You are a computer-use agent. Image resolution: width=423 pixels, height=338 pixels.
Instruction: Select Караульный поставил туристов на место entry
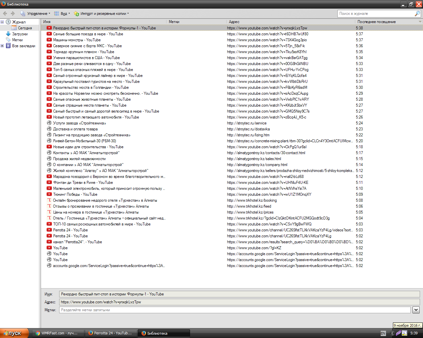tap(232, 82)
